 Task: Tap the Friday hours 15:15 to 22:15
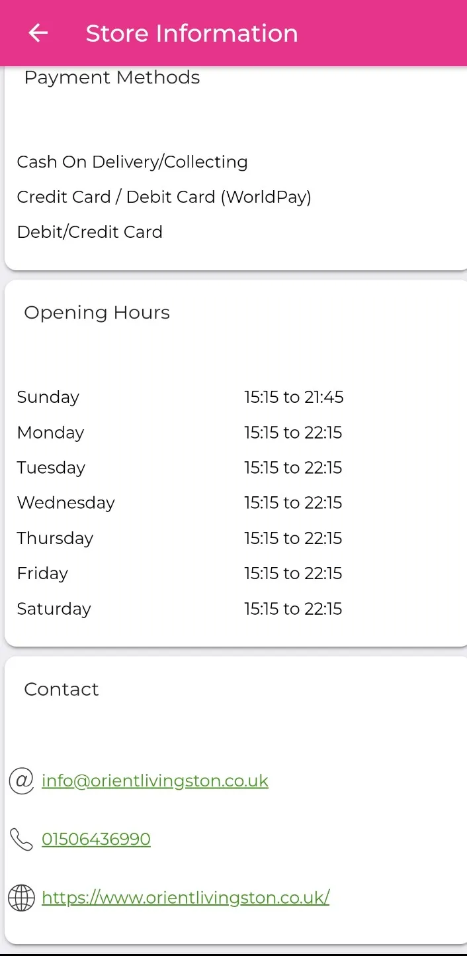tap(293, 573)
